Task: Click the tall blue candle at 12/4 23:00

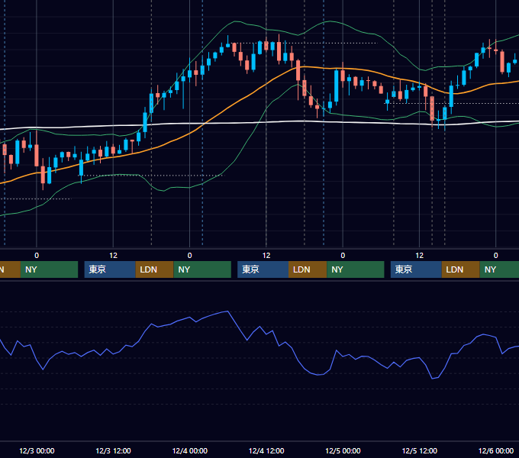Action: [337, 86]
